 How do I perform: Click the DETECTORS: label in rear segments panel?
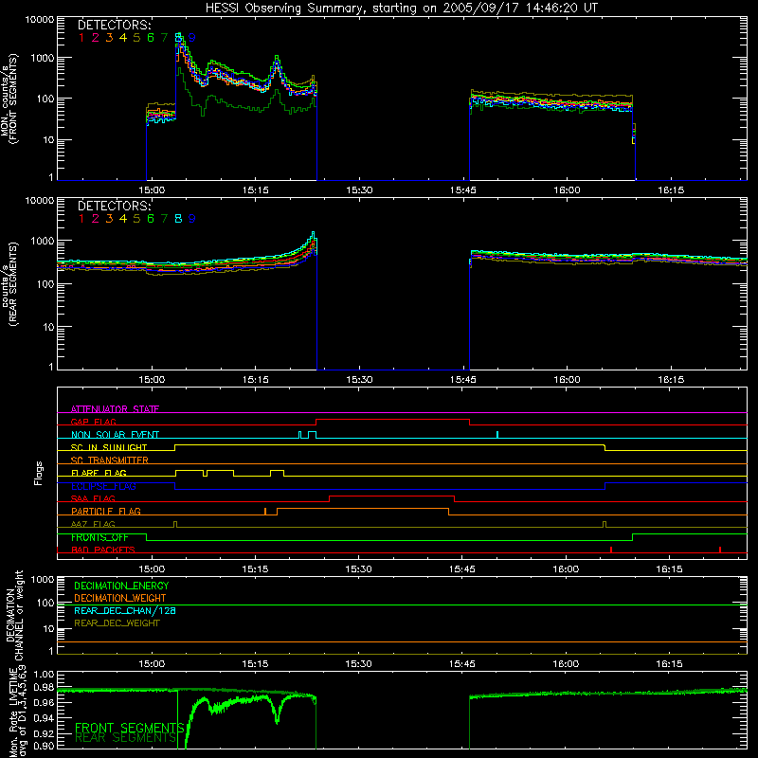[114, 206]
